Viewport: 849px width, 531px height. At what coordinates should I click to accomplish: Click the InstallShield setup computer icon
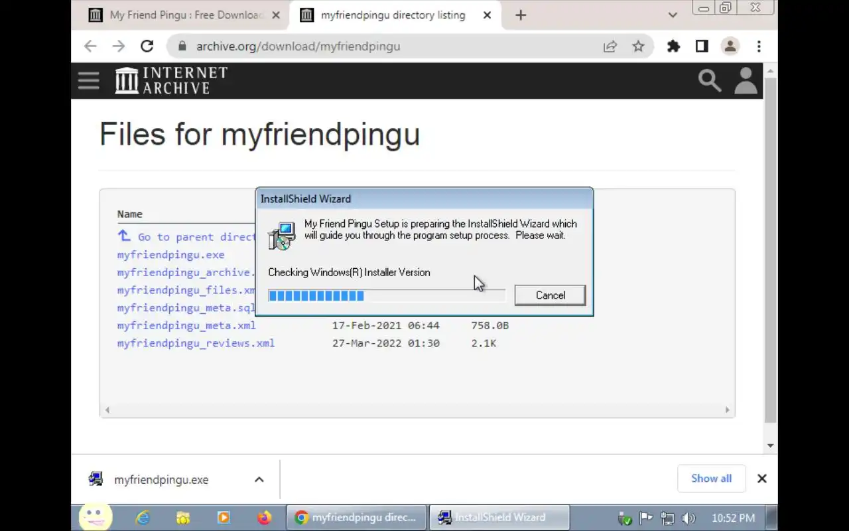pyautogui.click(x=282, y=236)
